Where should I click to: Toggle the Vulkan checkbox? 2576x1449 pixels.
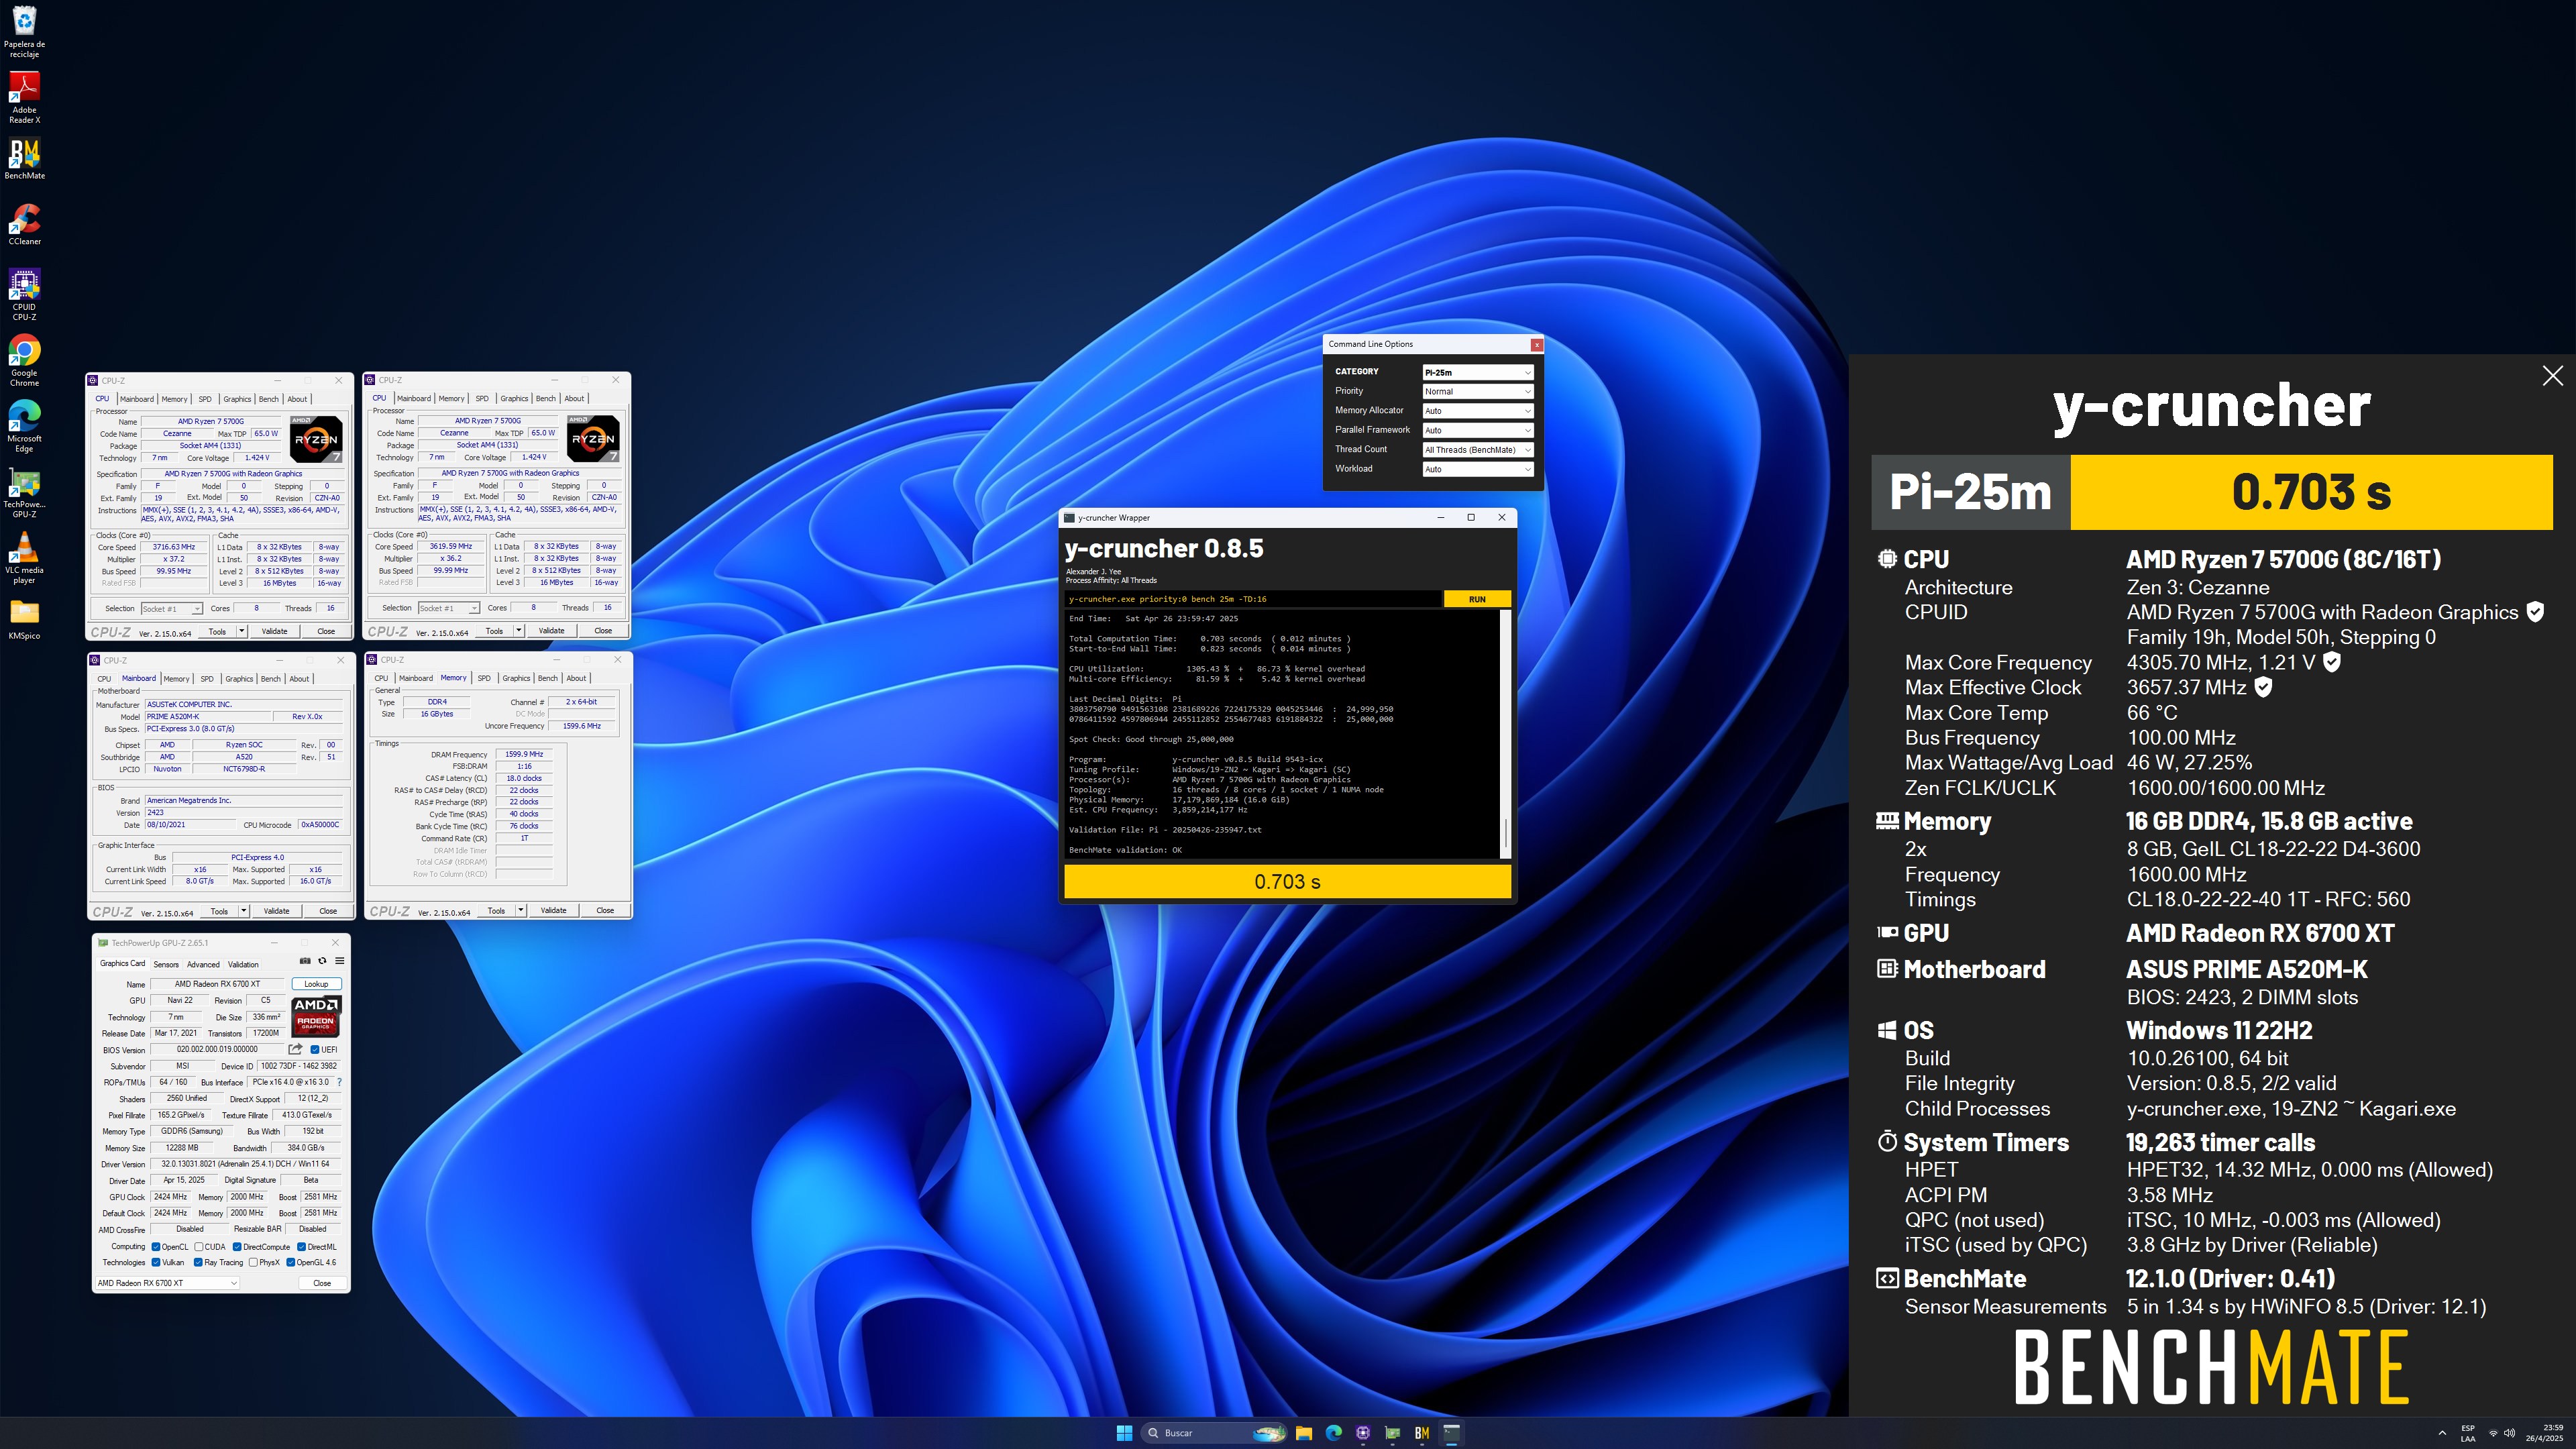pyautogui.click(x=156, y=1262)
